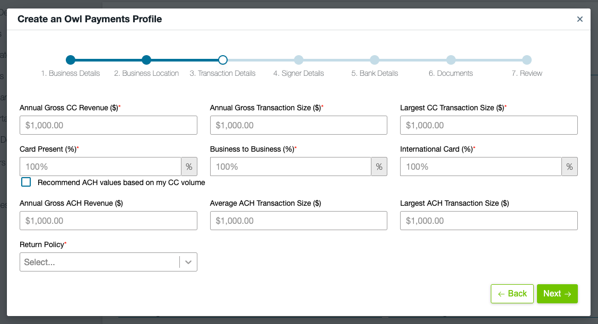Click the Business Location step circle
The width and height of the screenshot is (598, 324).
tap(146, 60)
